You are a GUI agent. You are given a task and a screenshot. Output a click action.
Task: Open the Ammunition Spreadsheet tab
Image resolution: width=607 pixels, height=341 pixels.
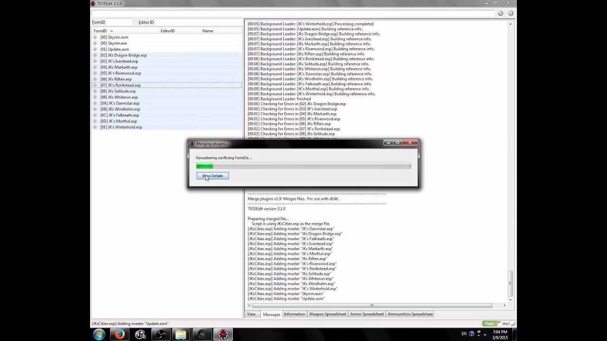coord(410,314)
